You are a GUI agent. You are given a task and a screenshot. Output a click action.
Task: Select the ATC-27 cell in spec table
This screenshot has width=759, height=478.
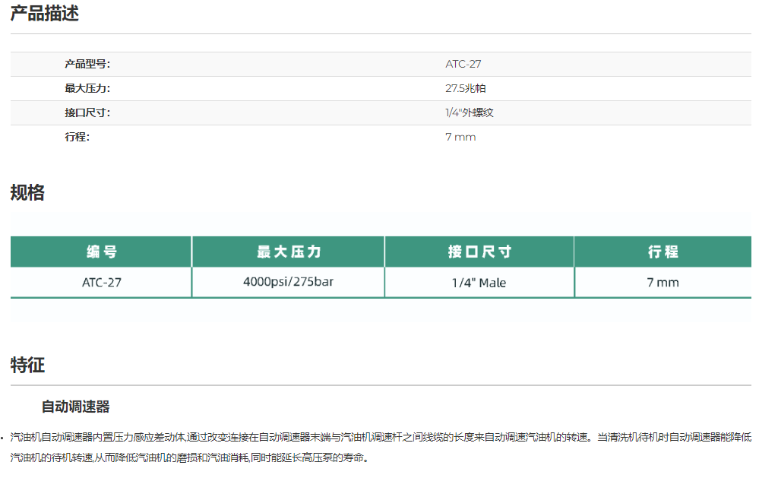(101, 282)
